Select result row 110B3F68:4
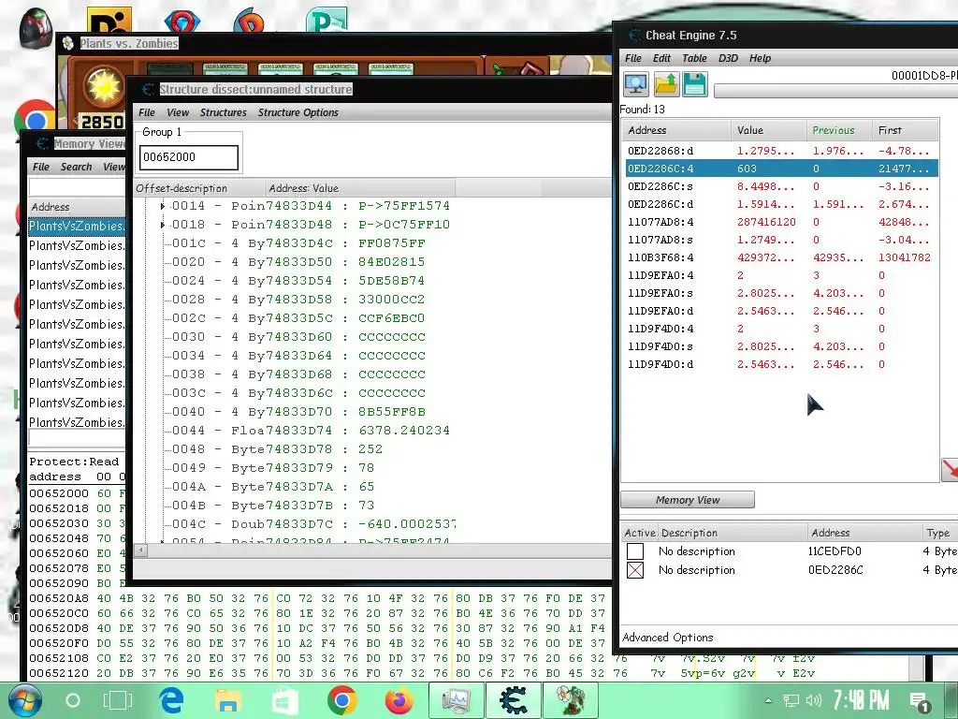The image size is (958, 719). coord(781,257)
